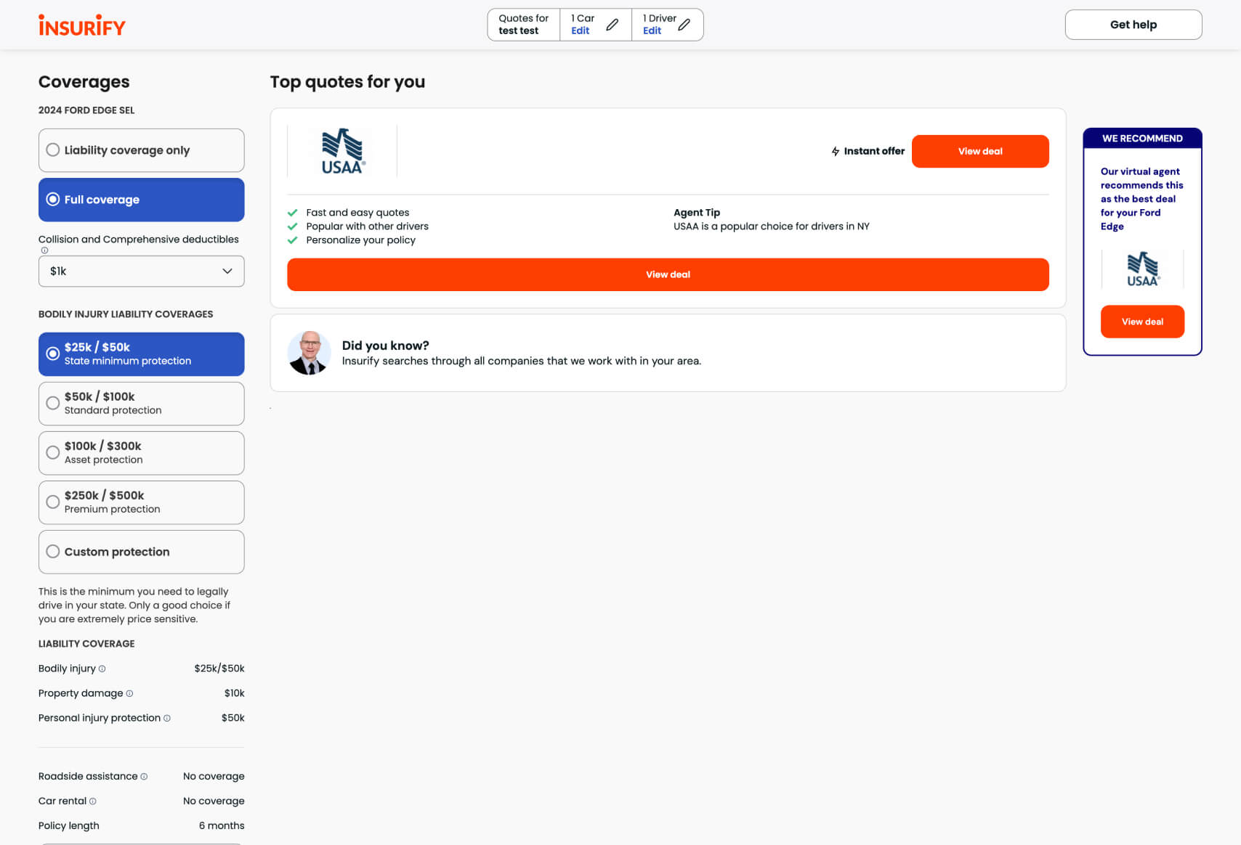Select Custom protection option
Screen dimensions: 1241x845
[x=142, y=552]
